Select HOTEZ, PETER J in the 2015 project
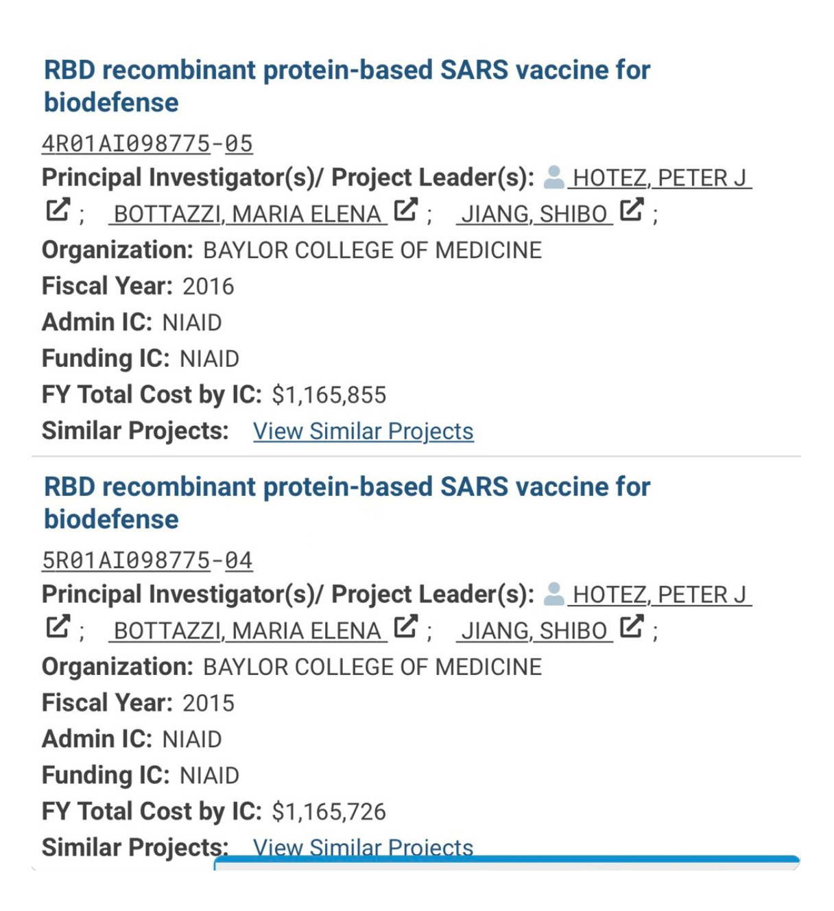 659,594
